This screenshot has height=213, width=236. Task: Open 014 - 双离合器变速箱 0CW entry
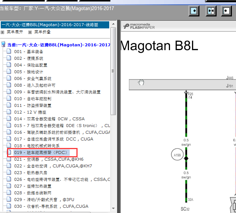point(49,119)
